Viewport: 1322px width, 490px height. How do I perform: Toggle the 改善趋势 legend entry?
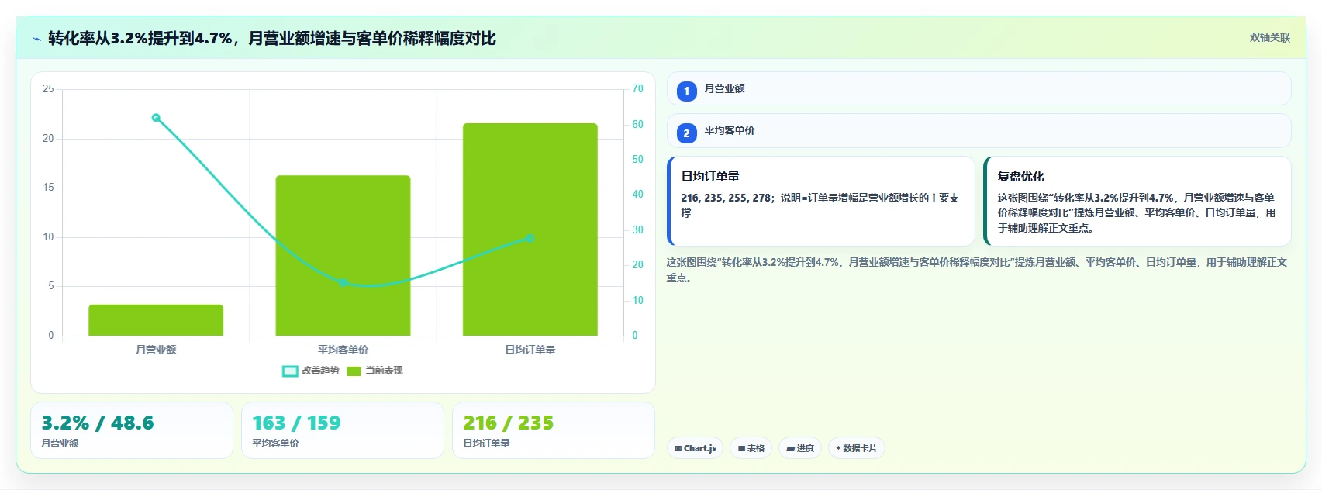pyautogui.click(x=311, y=371)
